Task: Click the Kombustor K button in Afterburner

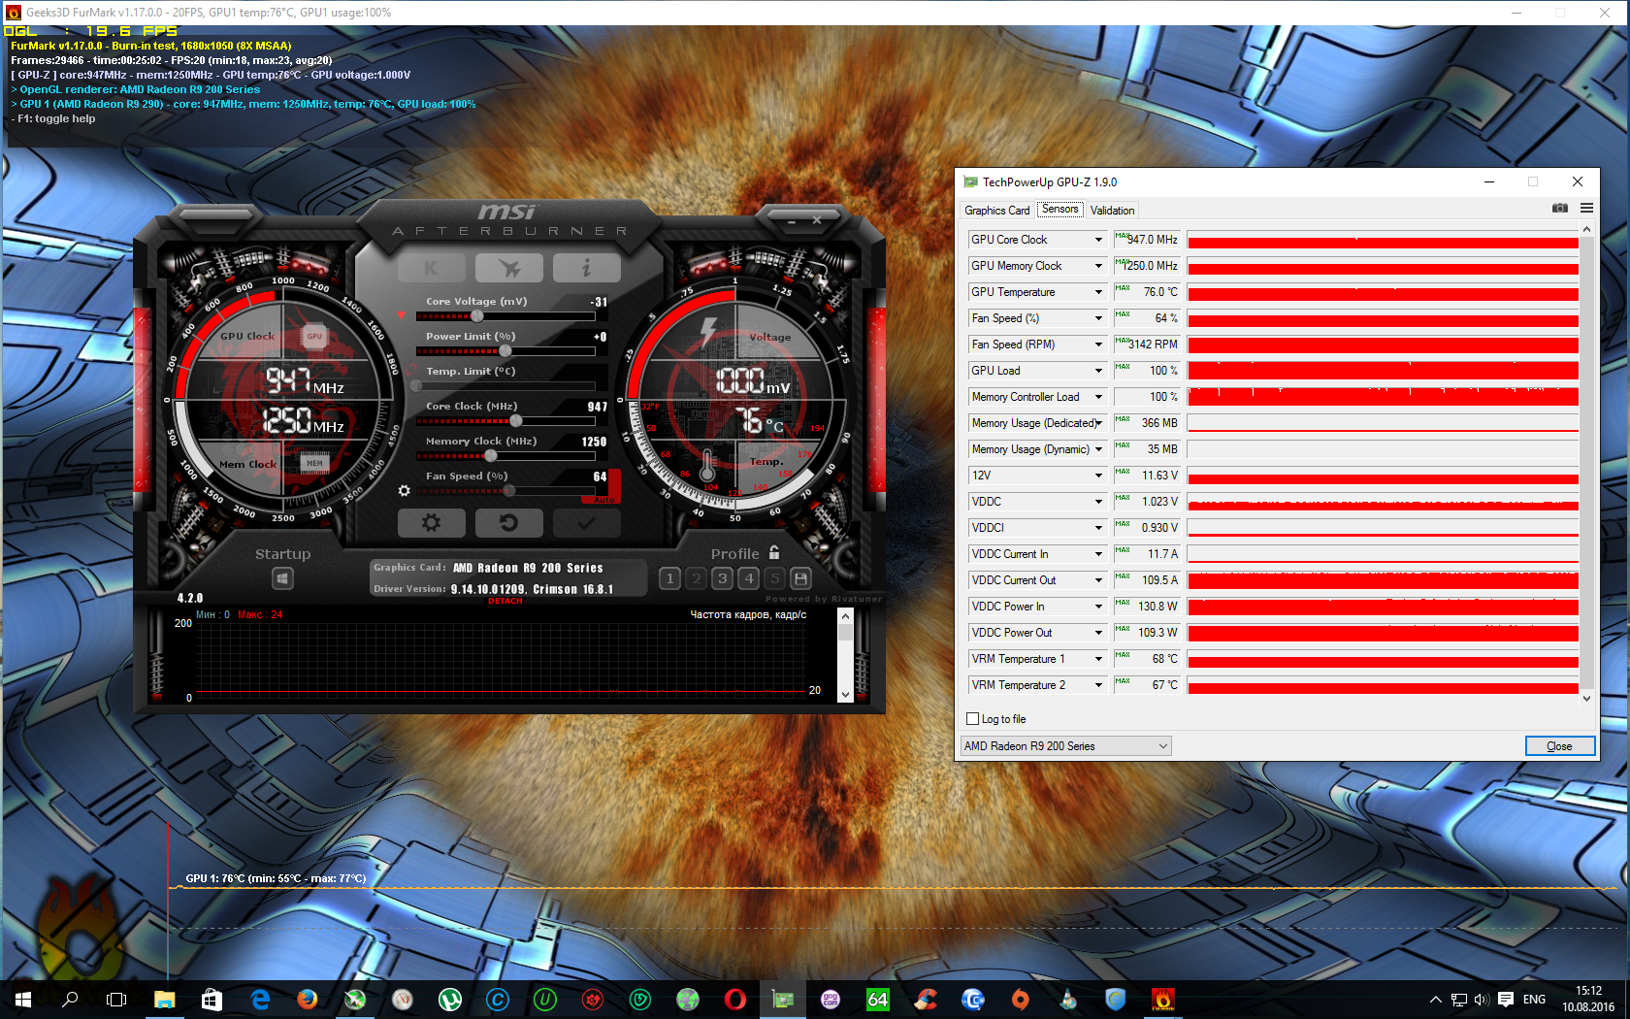Action: click(x=431, y=268)
